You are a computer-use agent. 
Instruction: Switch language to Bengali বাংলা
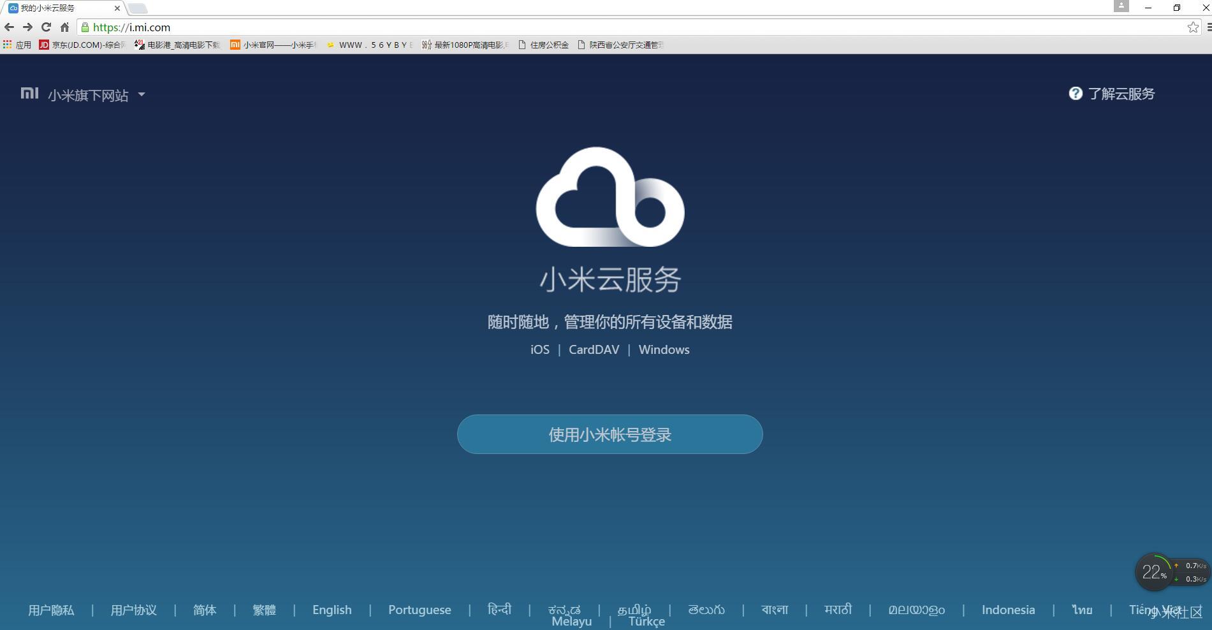[775, 610]
